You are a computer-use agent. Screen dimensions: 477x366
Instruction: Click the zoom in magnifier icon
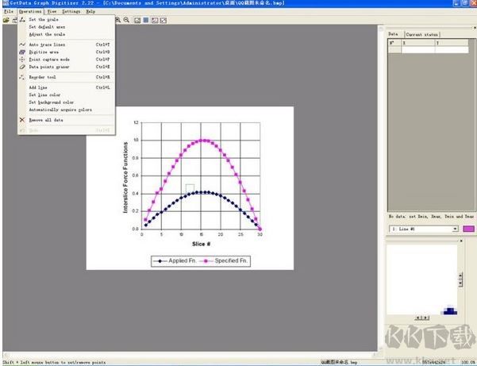pyautogui.click(x=118, y=20)
